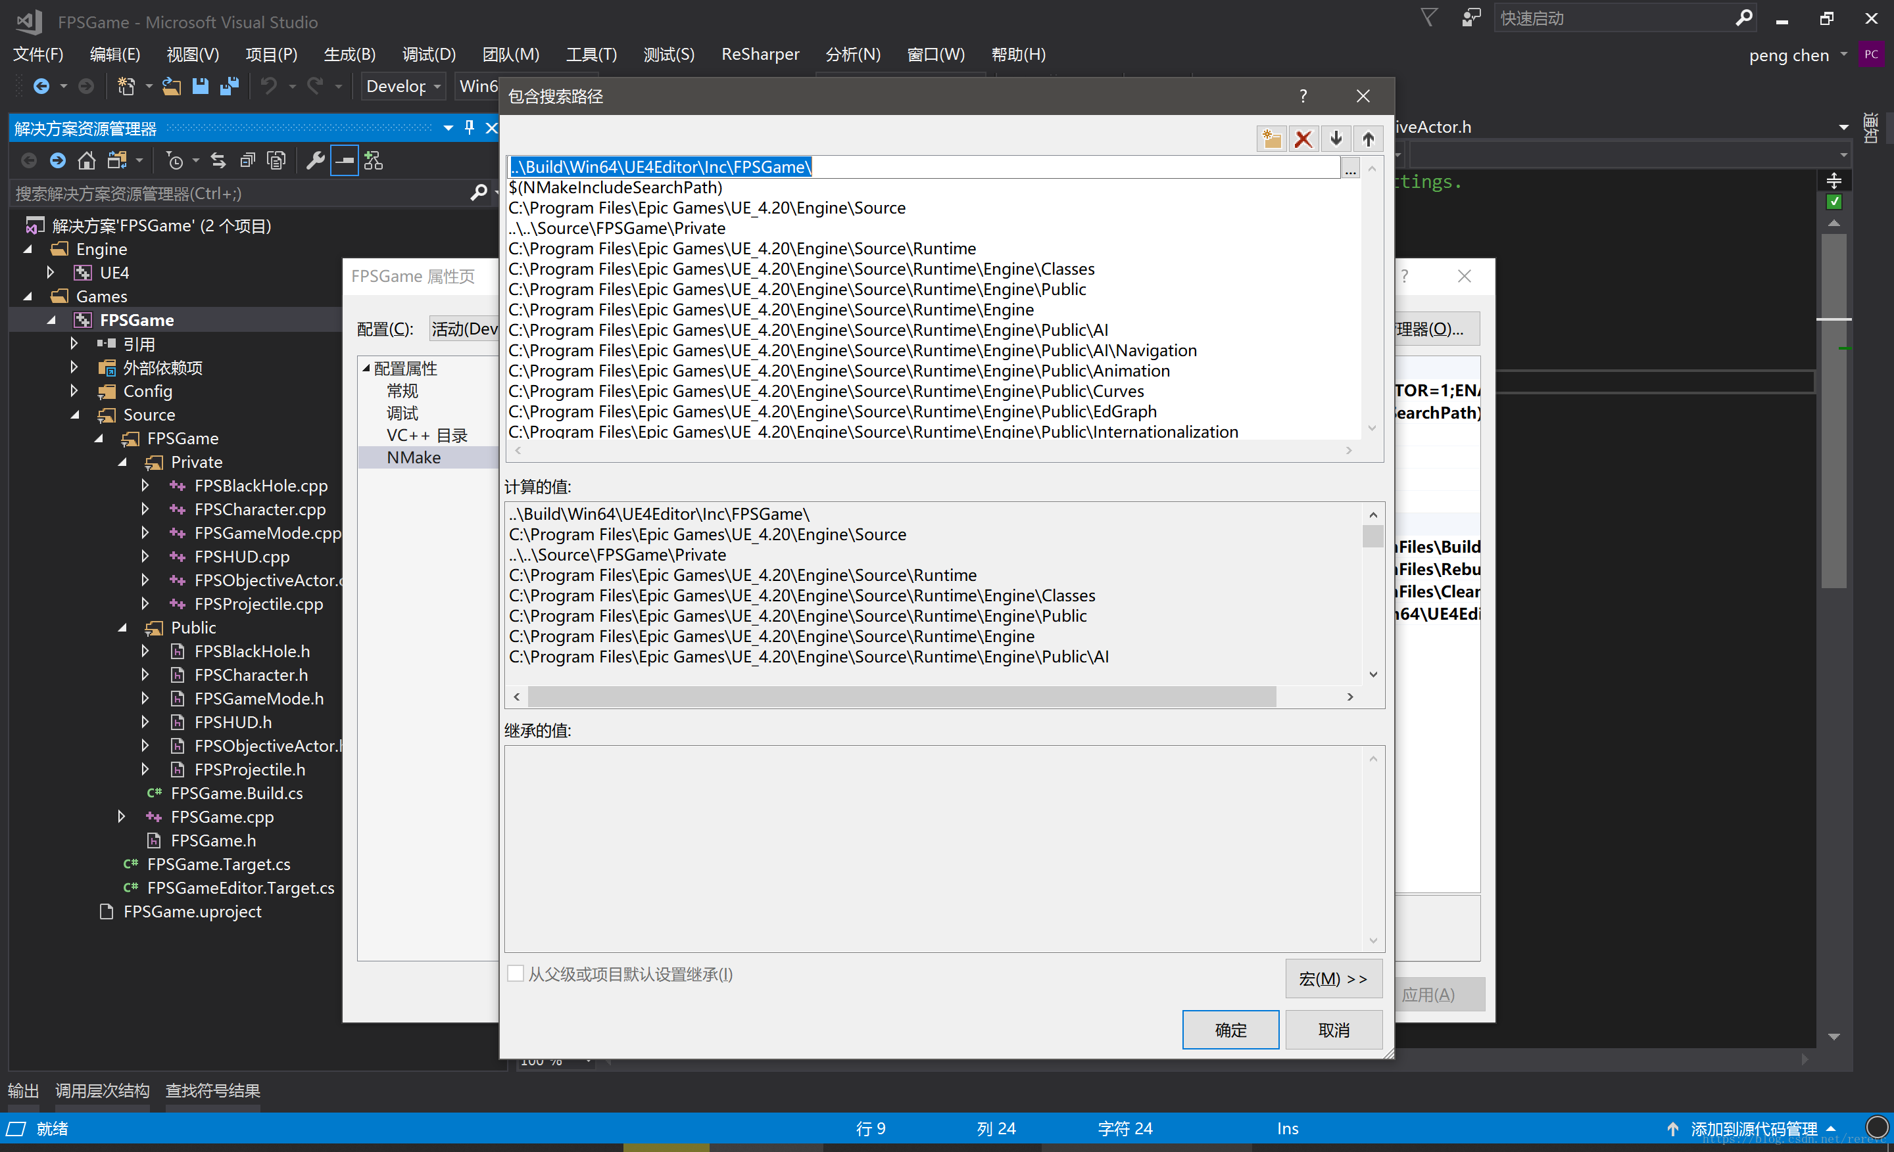Click 添加到源代码管理 in status bar
This screenshot has height=1152, width=1894.
pyautogui.click(x=1753, y=1129)
